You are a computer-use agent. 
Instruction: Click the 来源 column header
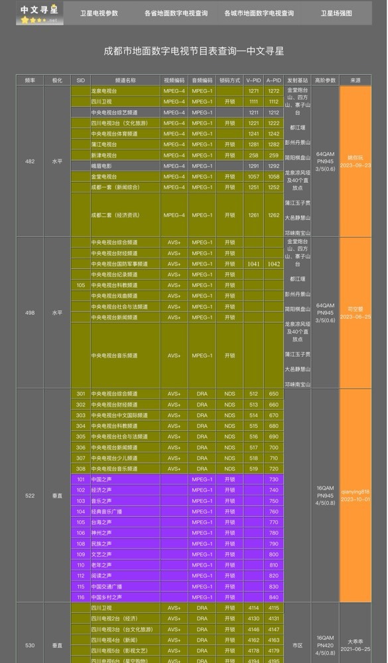click(356, 80)
